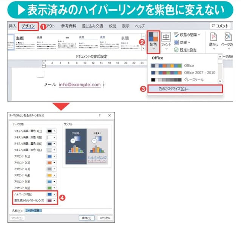Open テキスト/背景: 濃色 2 color dropdown
Image resolution: width=241 pixels, height=225 pixels.
point(51,143)
